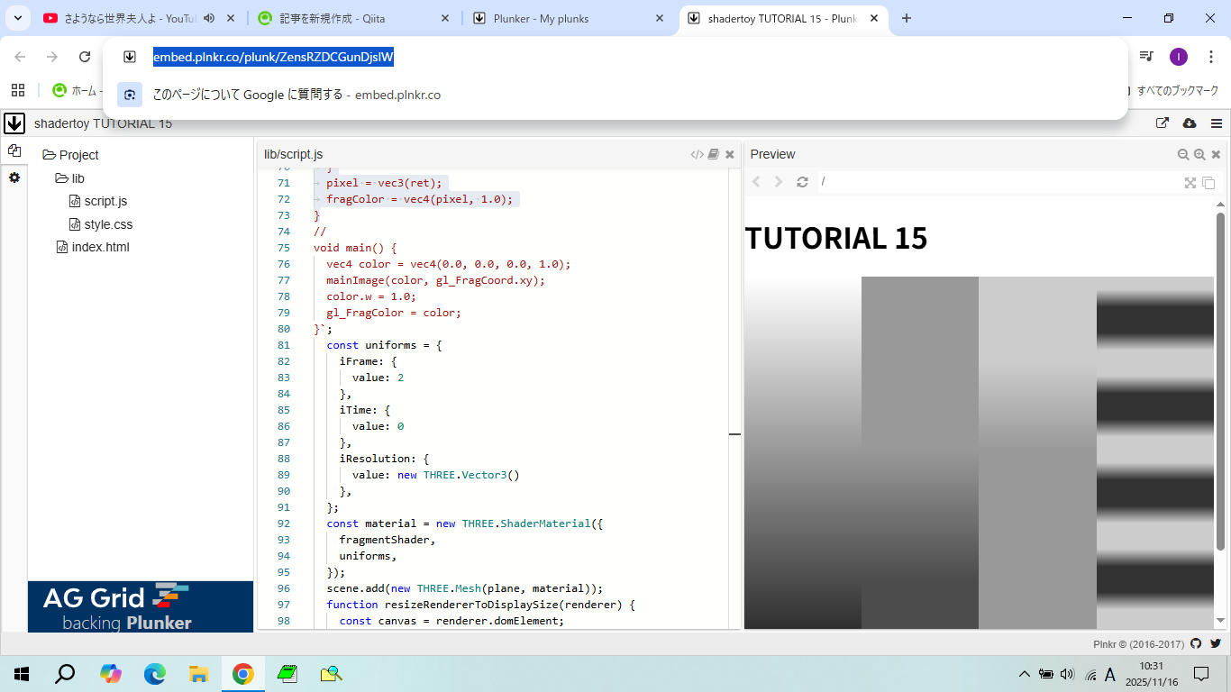Open script.js in the file tree
Viewport: 1231px width, 692px height.
[98, 201]
